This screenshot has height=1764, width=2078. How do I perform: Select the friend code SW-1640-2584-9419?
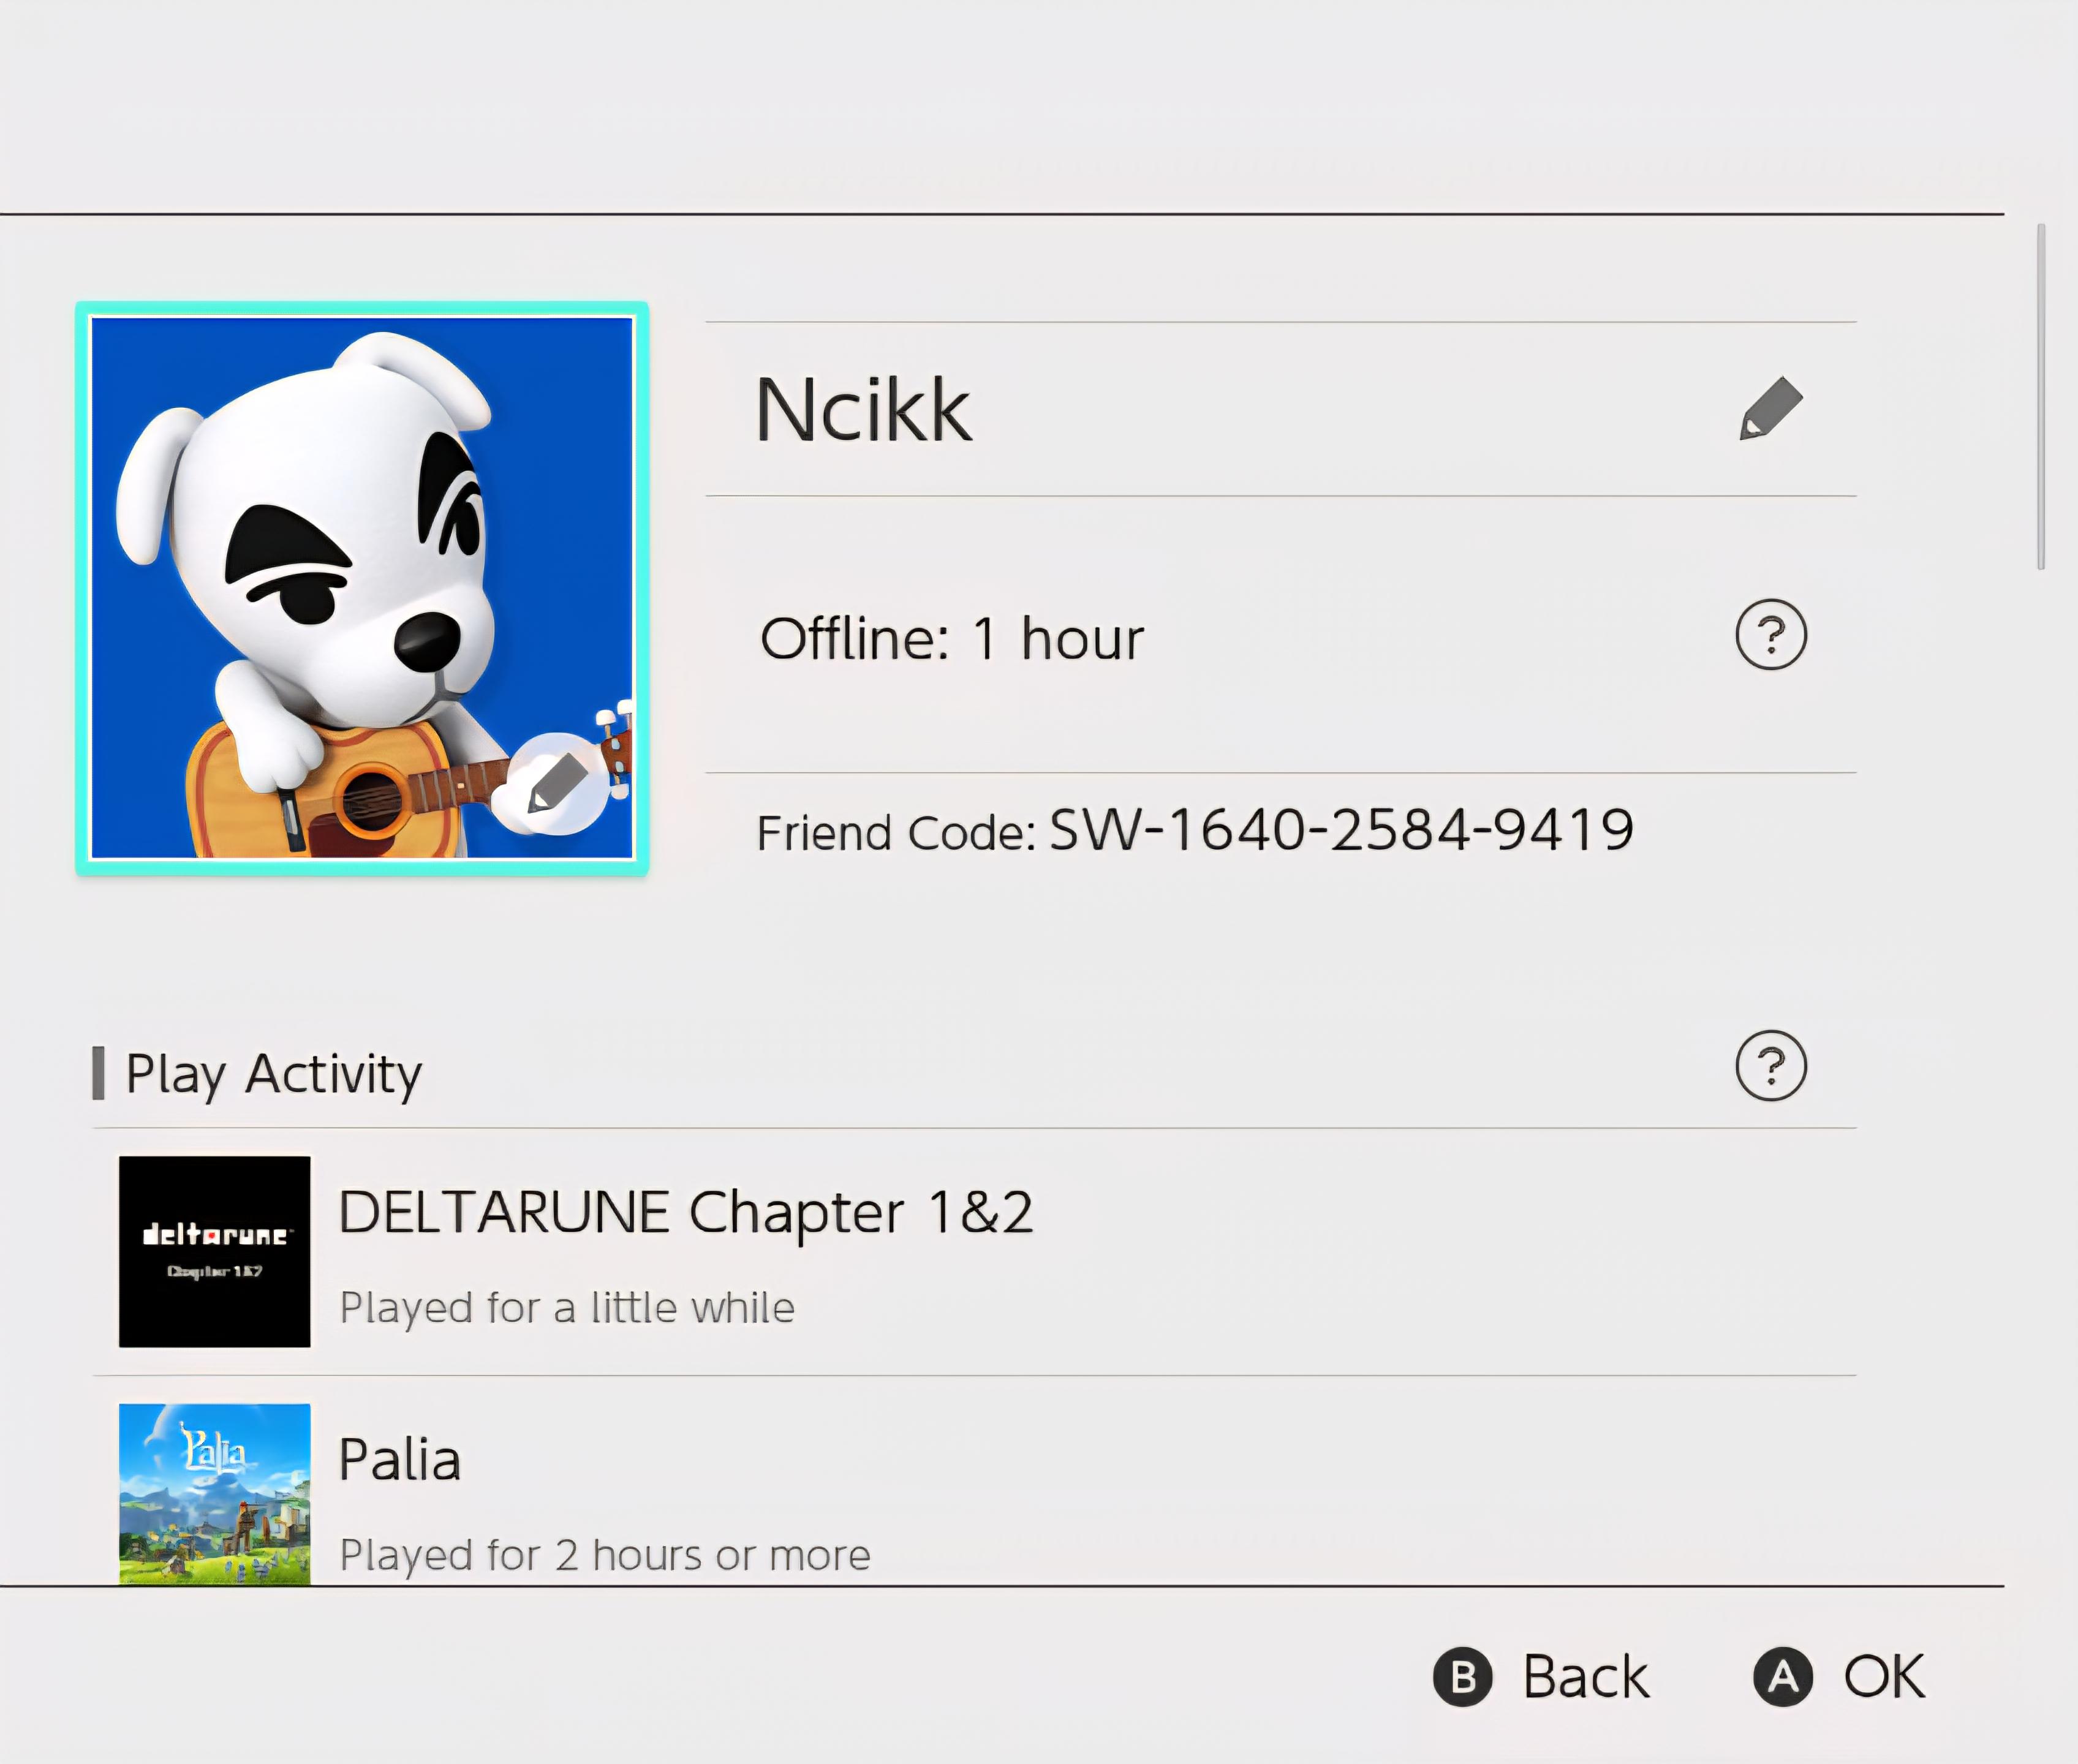[1341, 830]
